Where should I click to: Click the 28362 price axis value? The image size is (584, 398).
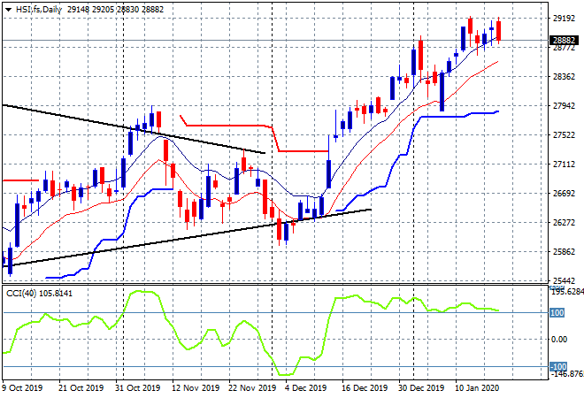pyautogui.click(x=564, y=77)
